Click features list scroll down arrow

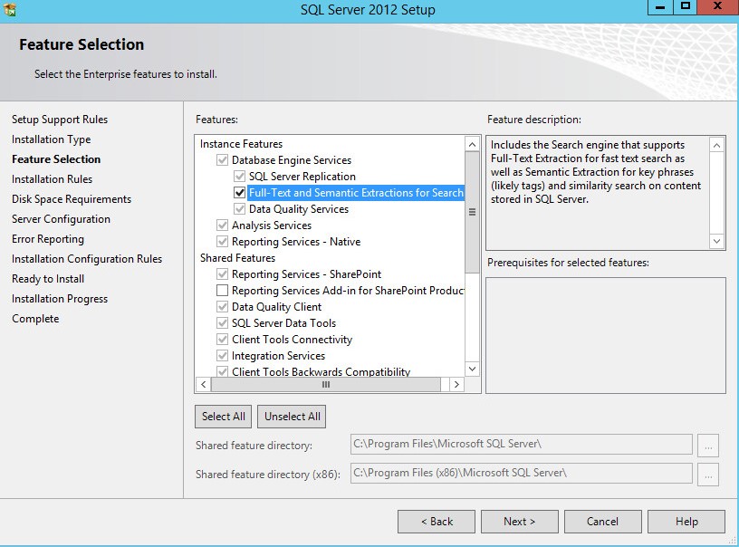(472, 369)
